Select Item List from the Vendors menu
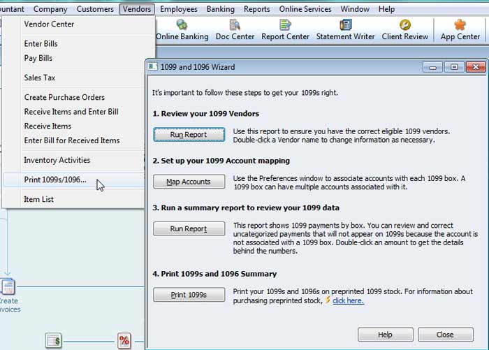This screenshot has width=489, height=350. (x=74, y=199)
